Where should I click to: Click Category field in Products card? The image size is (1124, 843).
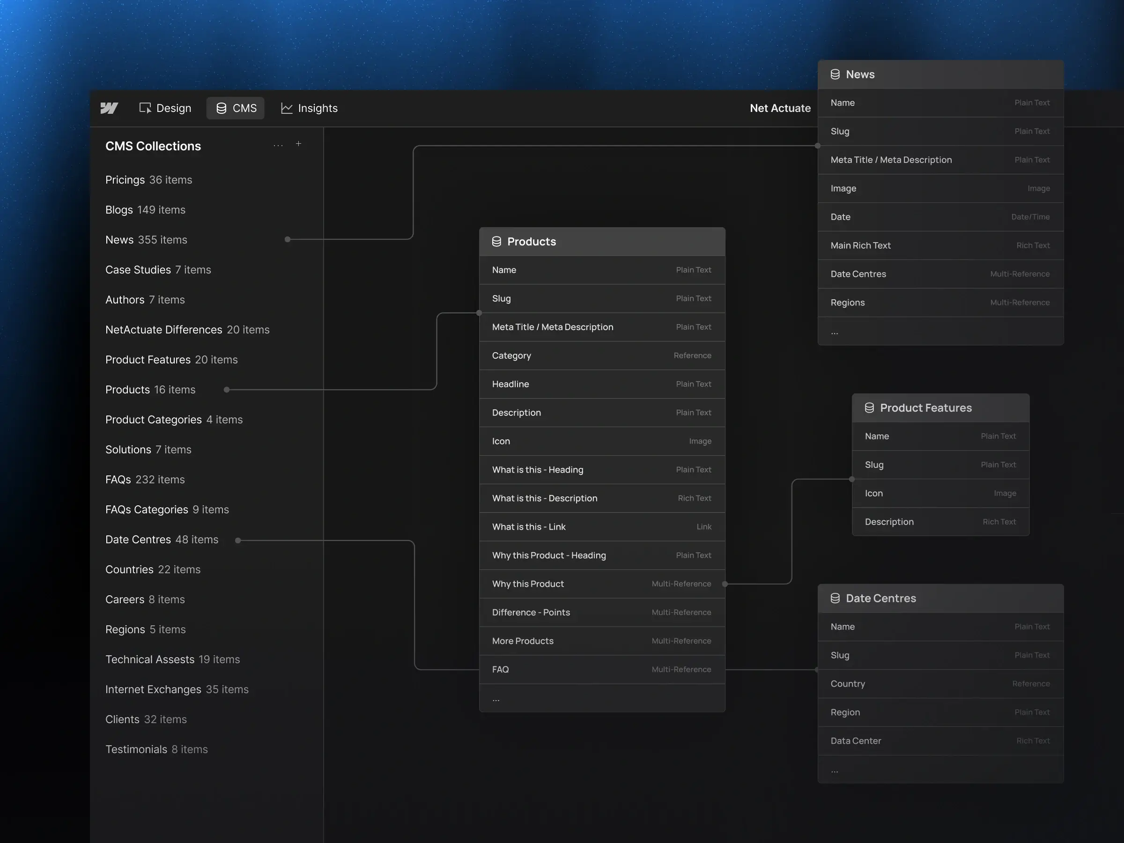tap(602, 355)
